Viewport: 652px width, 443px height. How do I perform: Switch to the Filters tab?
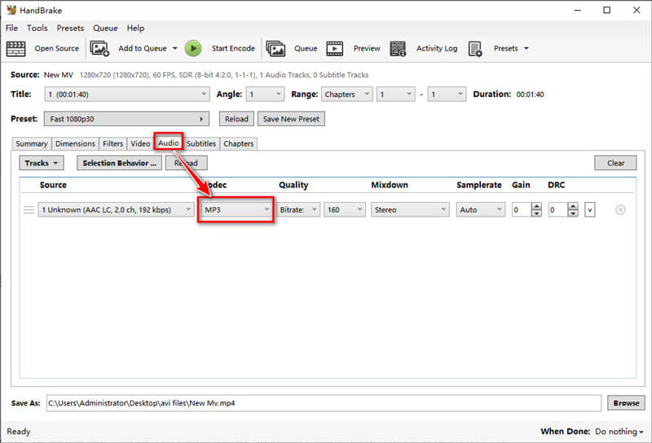pyautogui.click(x=113, y=143)
